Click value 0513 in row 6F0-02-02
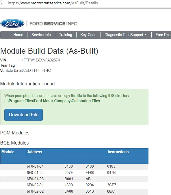The image size is (171, 195). pos(90,191)
